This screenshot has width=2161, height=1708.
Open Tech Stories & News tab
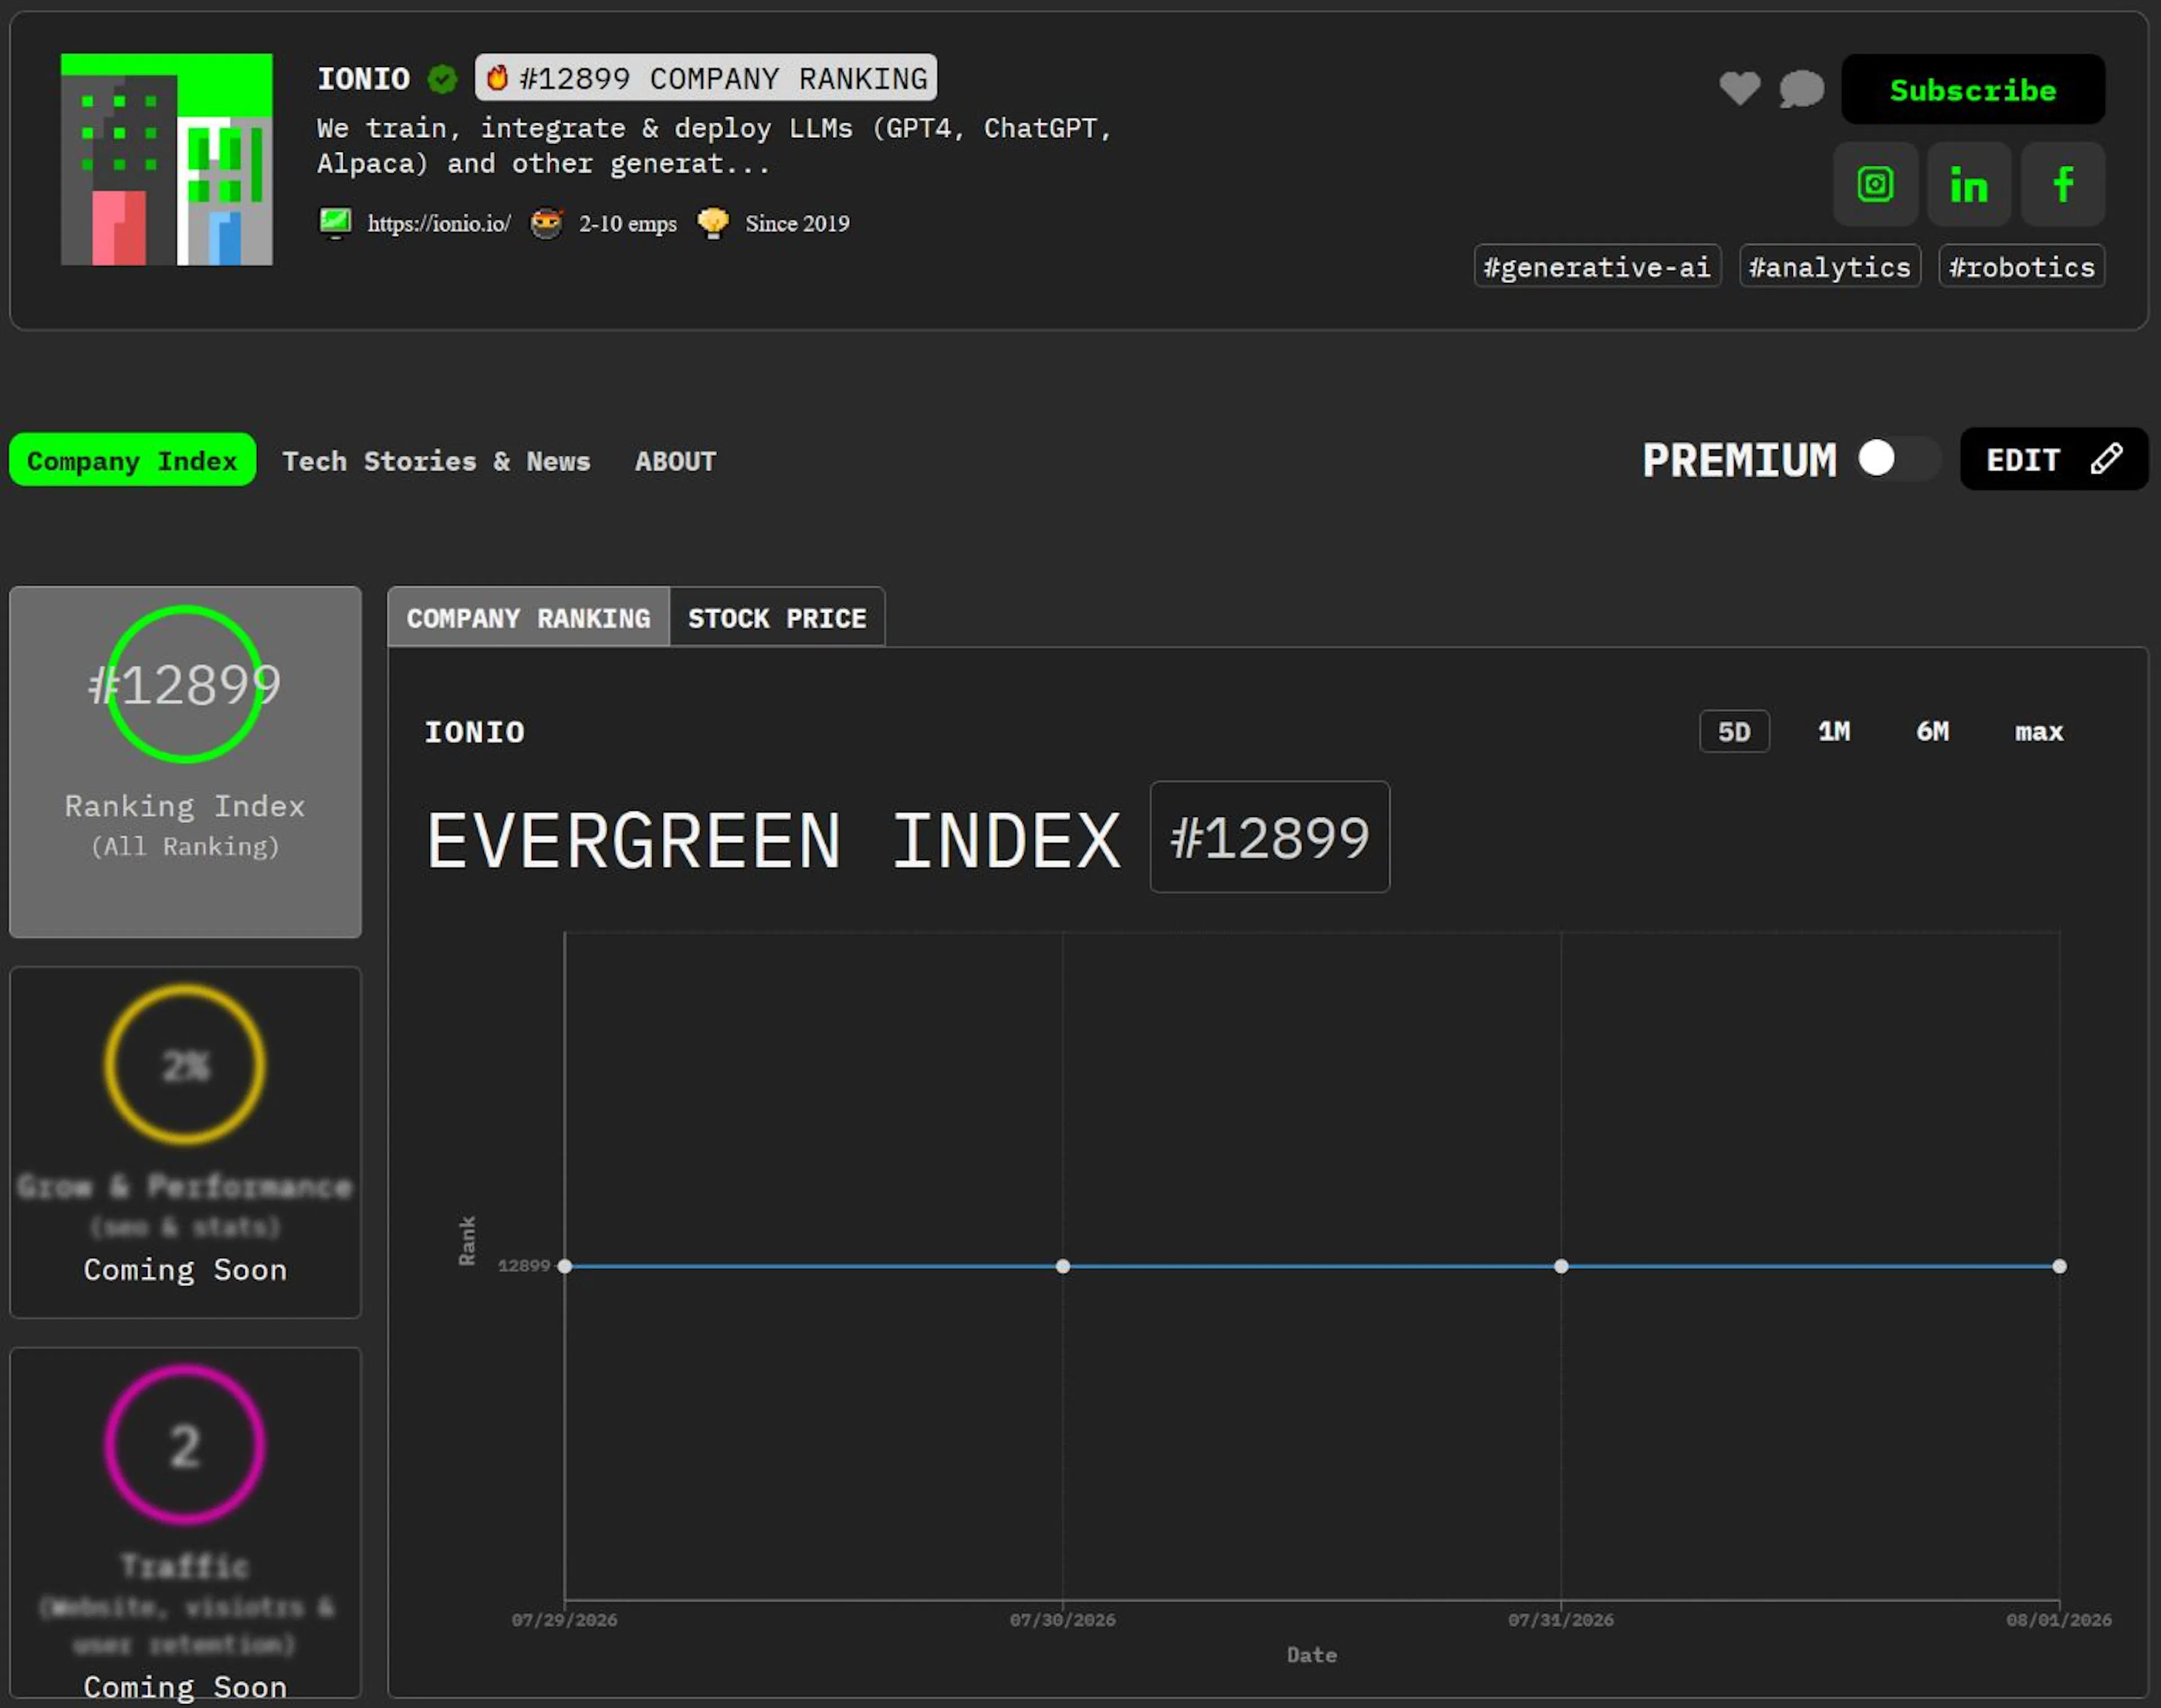[436, 461]
